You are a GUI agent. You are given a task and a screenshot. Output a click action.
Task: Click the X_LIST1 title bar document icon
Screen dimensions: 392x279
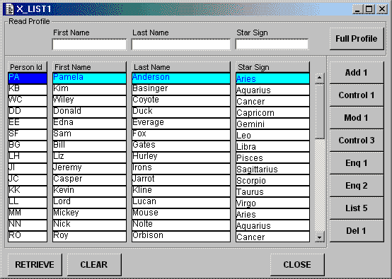point(9,9)
